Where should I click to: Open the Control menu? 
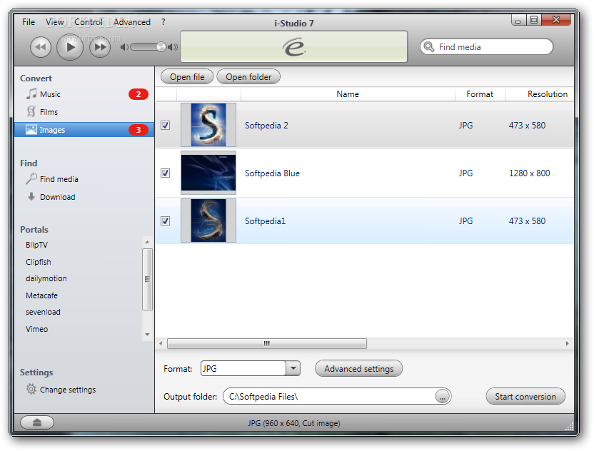[89, 22]
